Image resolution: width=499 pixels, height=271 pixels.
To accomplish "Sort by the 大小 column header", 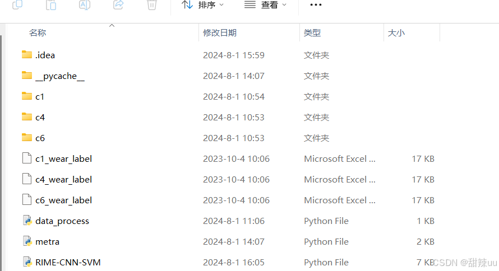I will coord(396,32).
